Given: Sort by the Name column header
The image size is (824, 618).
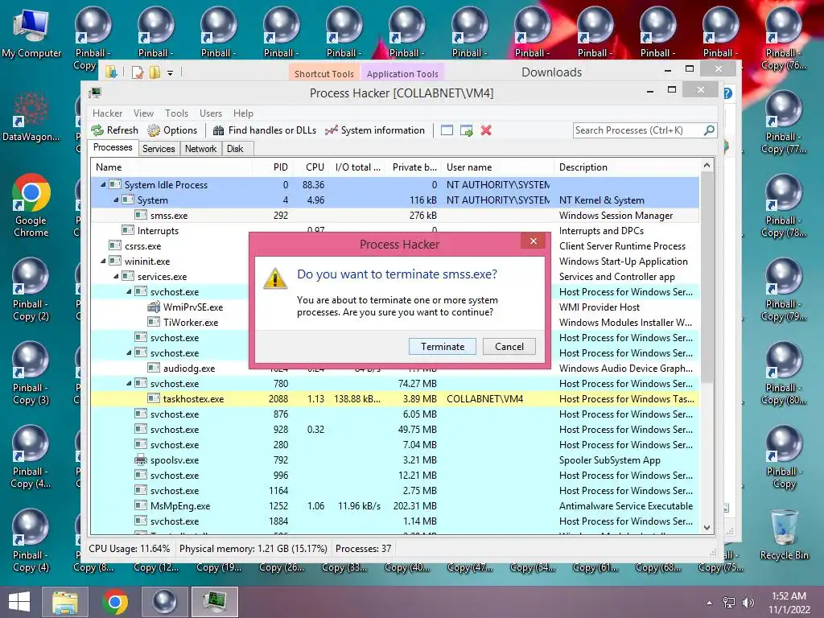Looking at the screenshot, I should (171, 167).
